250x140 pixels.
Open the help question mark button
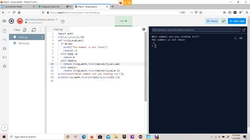click(x=4, y=128)
